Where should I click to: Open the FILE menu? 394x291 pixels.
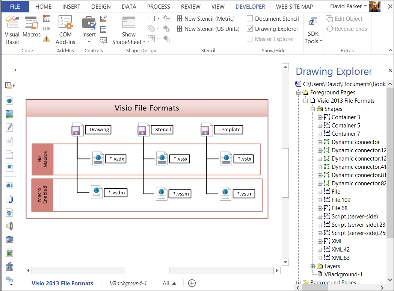click(x=15, y=6)
